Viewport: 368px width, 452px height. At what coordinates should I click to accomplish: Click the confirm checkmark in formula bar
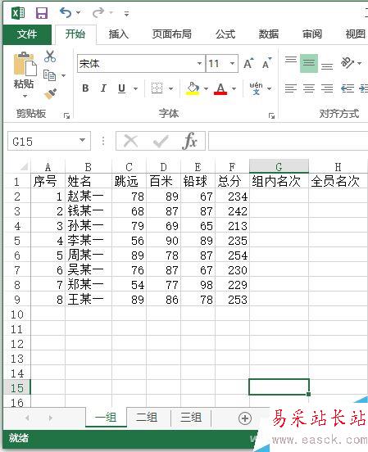pos(161,141)
